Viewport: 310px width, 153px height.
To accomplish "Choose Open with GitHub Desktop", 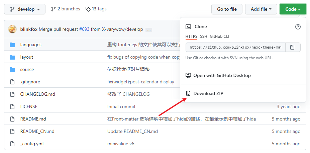I will [x=222, y=75].
